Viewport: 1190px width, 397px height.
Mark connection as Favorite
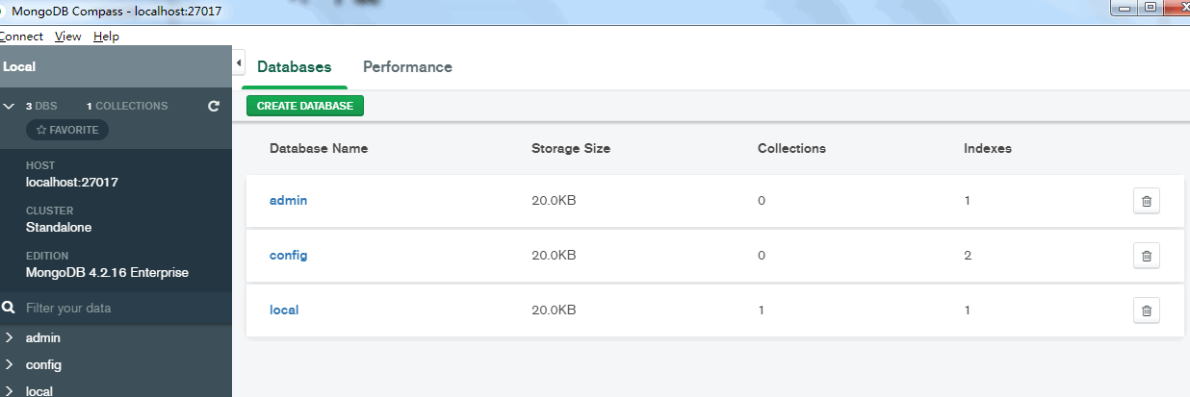pos(67,130)
